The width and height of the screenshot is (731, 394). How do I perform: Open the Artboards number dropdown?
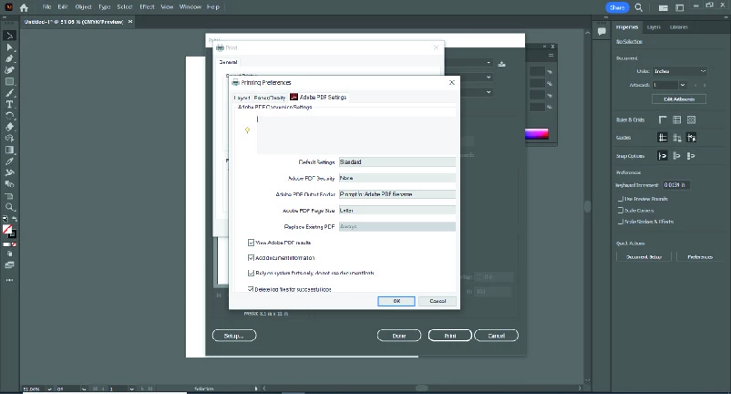pos(683,85)
